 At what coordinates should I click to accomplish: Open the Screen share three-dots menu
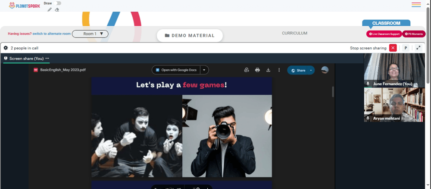click(x=47, y=58)
